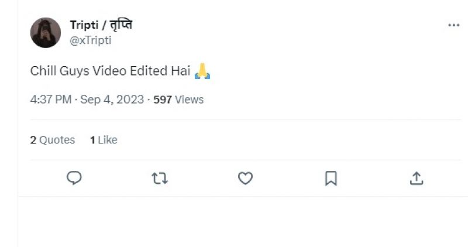
Task: Open the 2 Quotes list
Action: [53, 140]
